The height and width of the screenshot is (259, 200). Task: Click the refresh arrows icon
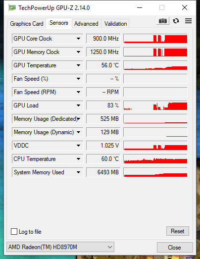coord(176,21)
